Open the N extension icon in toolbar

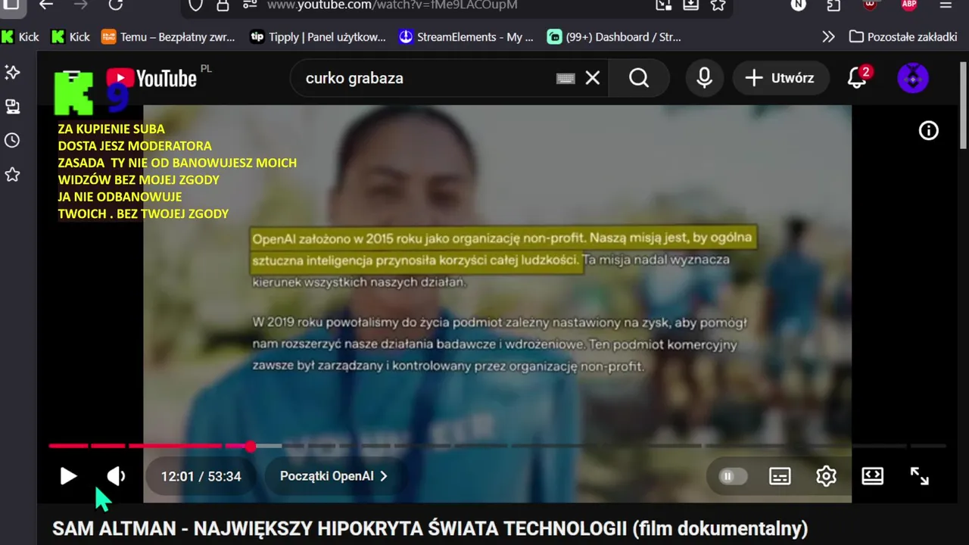click(798, 5)
